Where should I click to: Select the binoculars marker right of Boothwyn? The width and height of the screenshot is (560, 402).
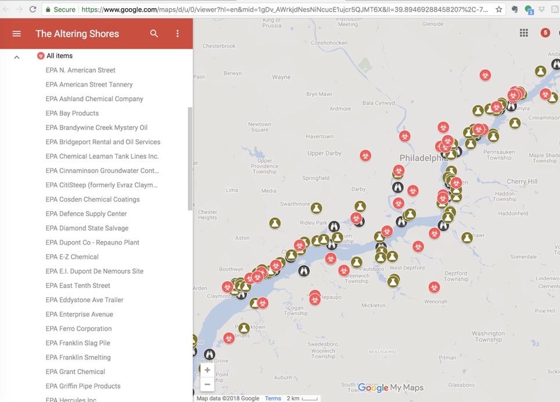304,271
